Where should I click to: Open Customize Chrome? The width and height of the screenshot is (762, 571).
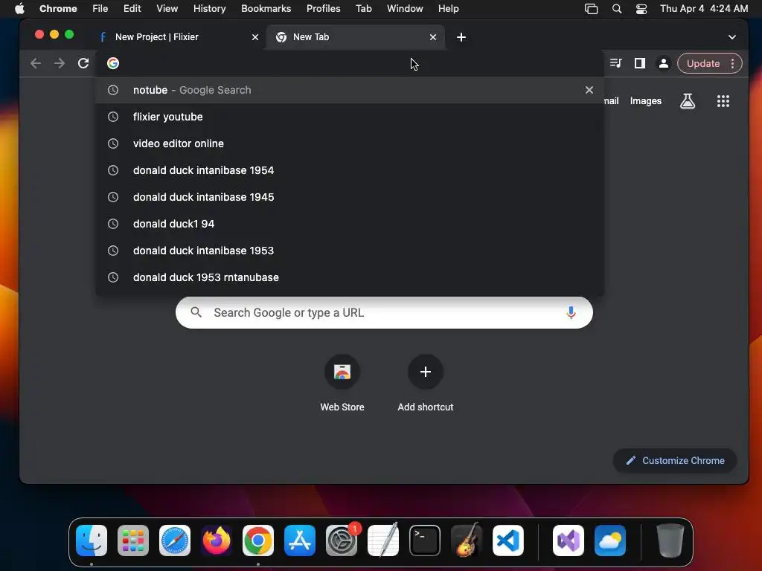[674, 460]
